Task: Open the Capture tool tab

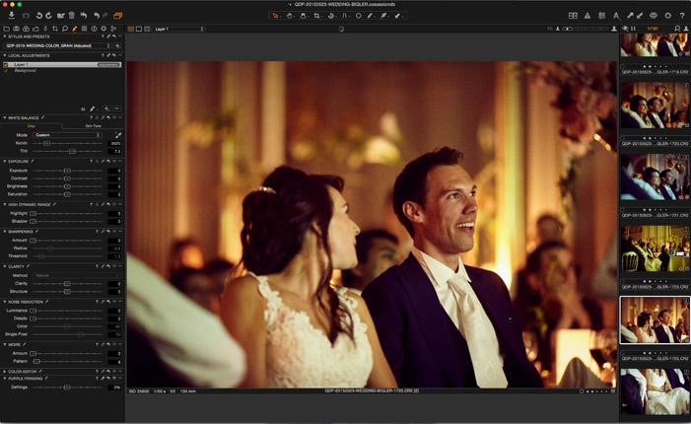Action: [x=17, y=29]
